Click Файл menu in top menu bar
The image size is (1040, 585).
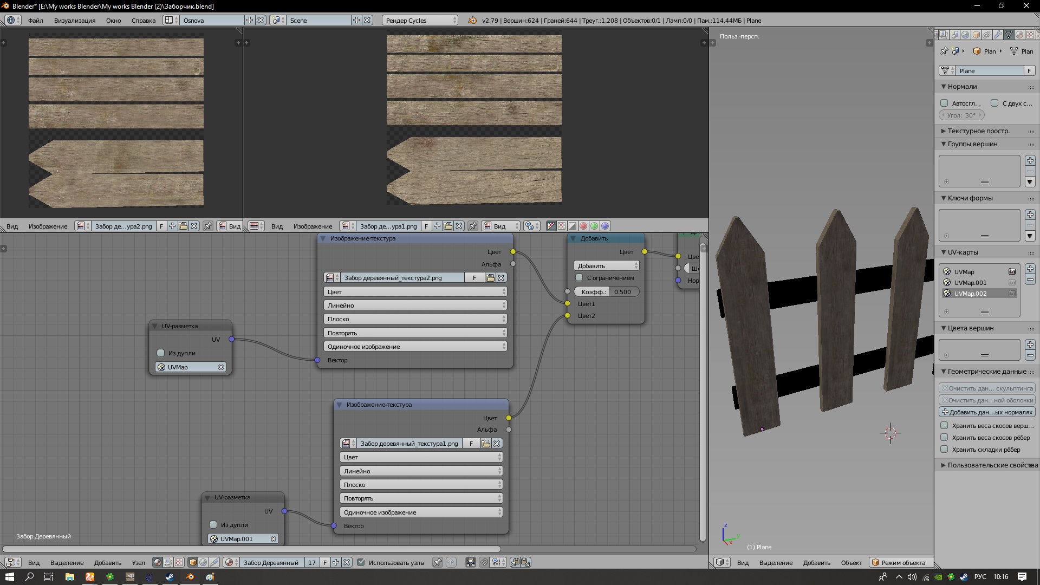[35, 19]
